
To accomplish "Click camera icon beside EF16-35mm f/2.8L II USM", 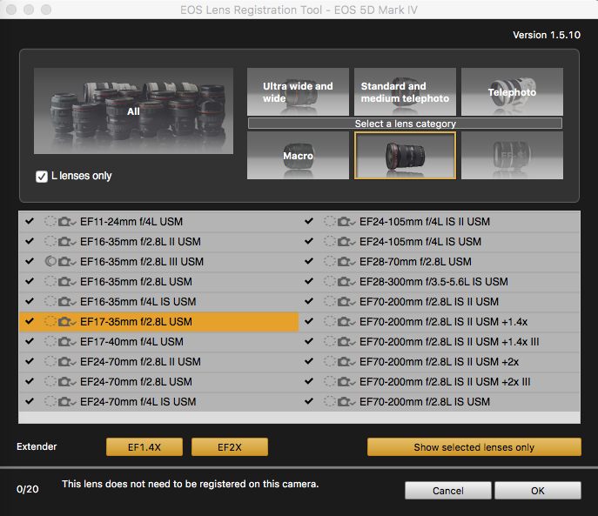I will (x=67, y=242).
